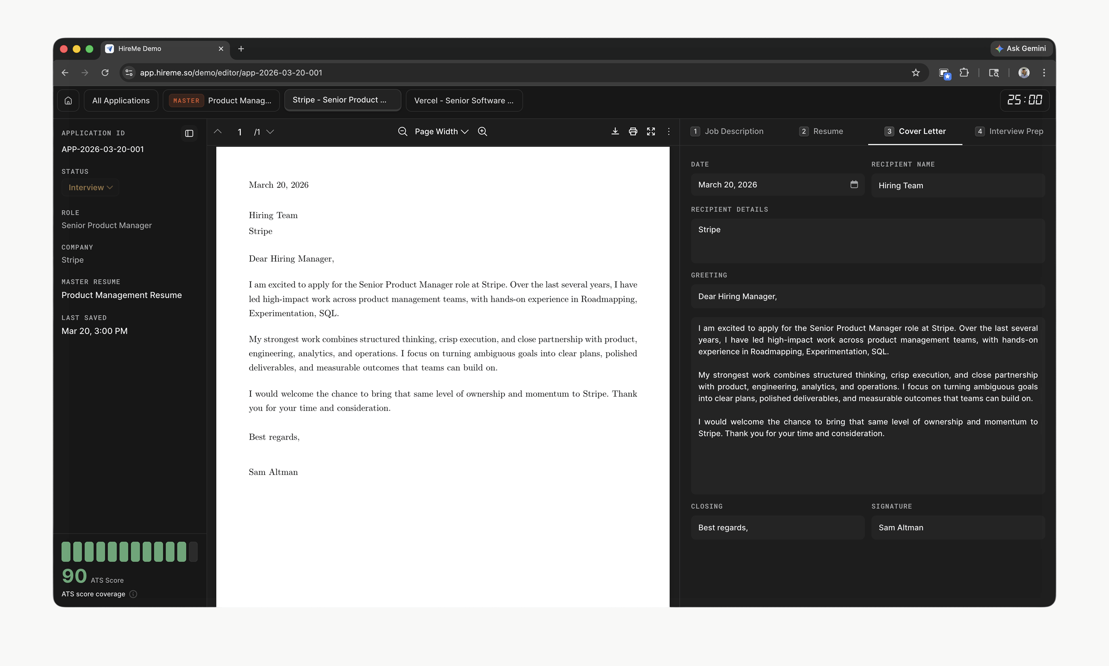Bookmark this page in the browser
The height and width of the screenshot is (666, 1109).
(915, 72)
